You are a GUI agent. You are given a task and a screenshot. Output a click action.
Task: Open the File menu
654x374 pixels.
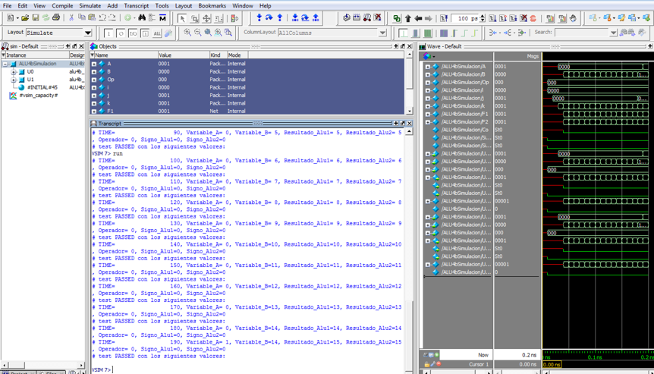7,6
